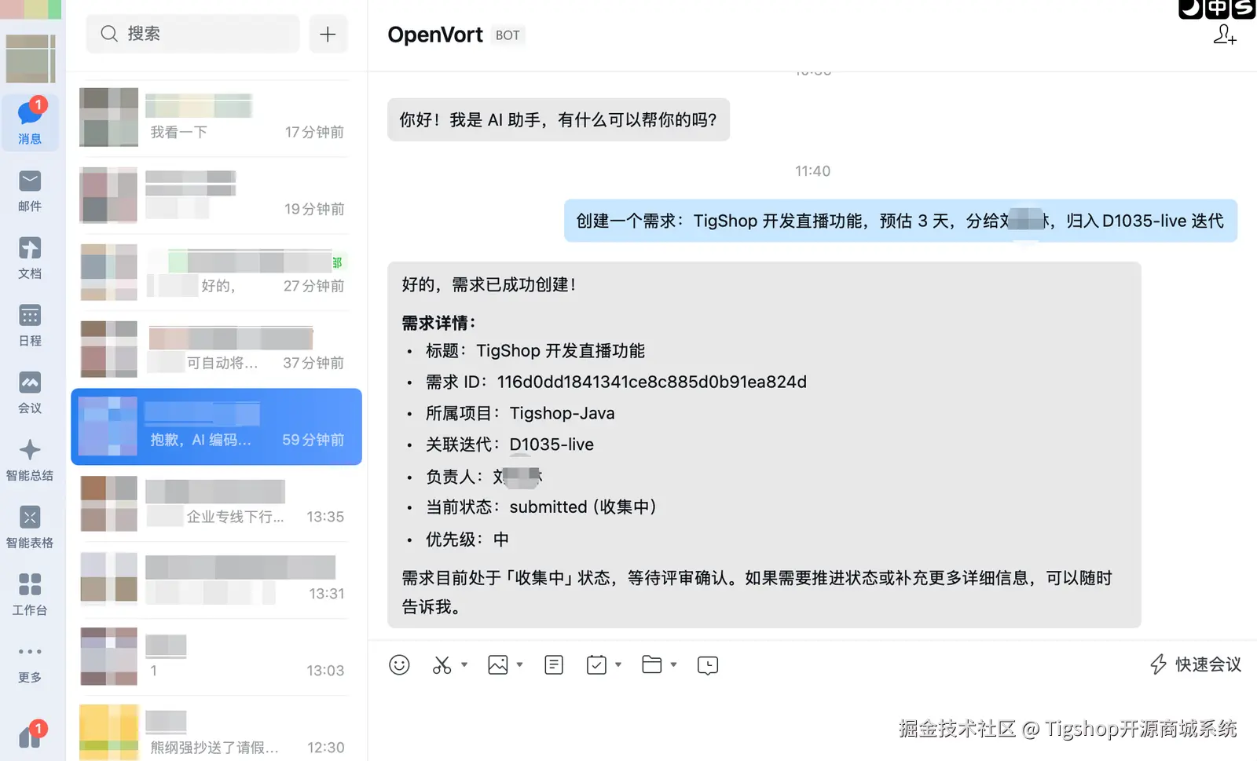Show 更多 sidebar options
The width and height of the screenshot is (1257, 761).
(x=30, y=664)
